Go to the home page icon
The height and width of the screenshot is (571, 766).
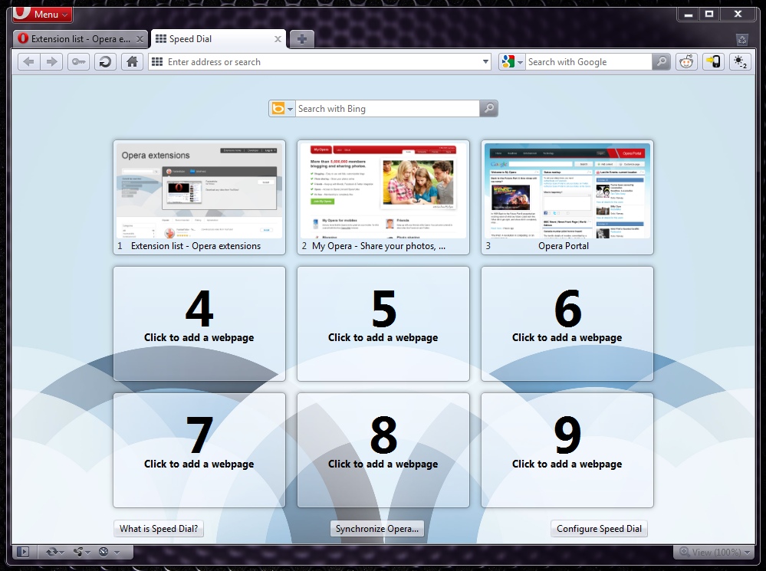(132, 62)
